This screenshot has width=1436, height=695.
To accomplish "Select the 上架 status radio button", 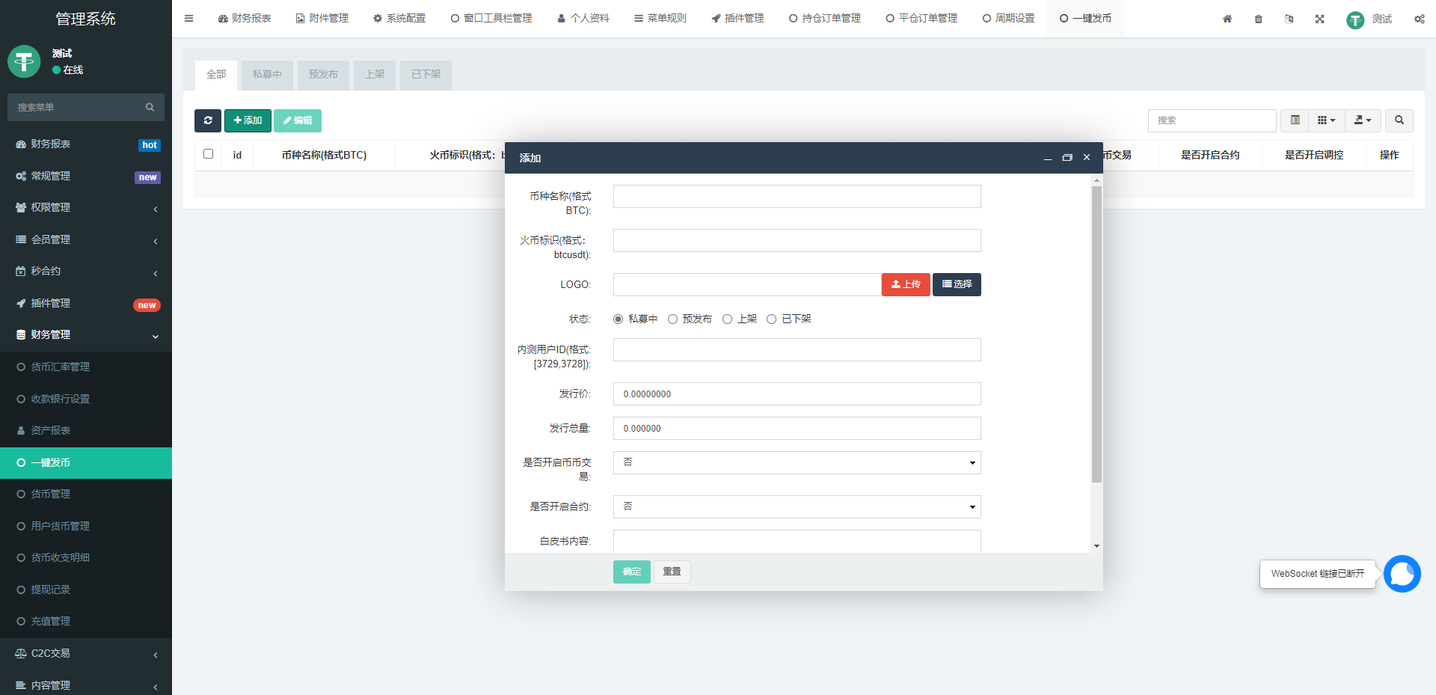I will (x=727, y=319).
